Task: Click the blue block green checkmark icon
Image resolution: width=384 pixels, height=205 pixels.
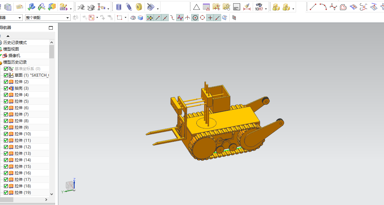Action: [31, 7]
